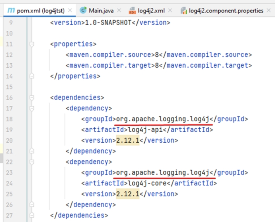Viewport: 275px width, 222px height.
Task: Click the highlighted 2.12.1 version on line 20
Action: (128, 140)
